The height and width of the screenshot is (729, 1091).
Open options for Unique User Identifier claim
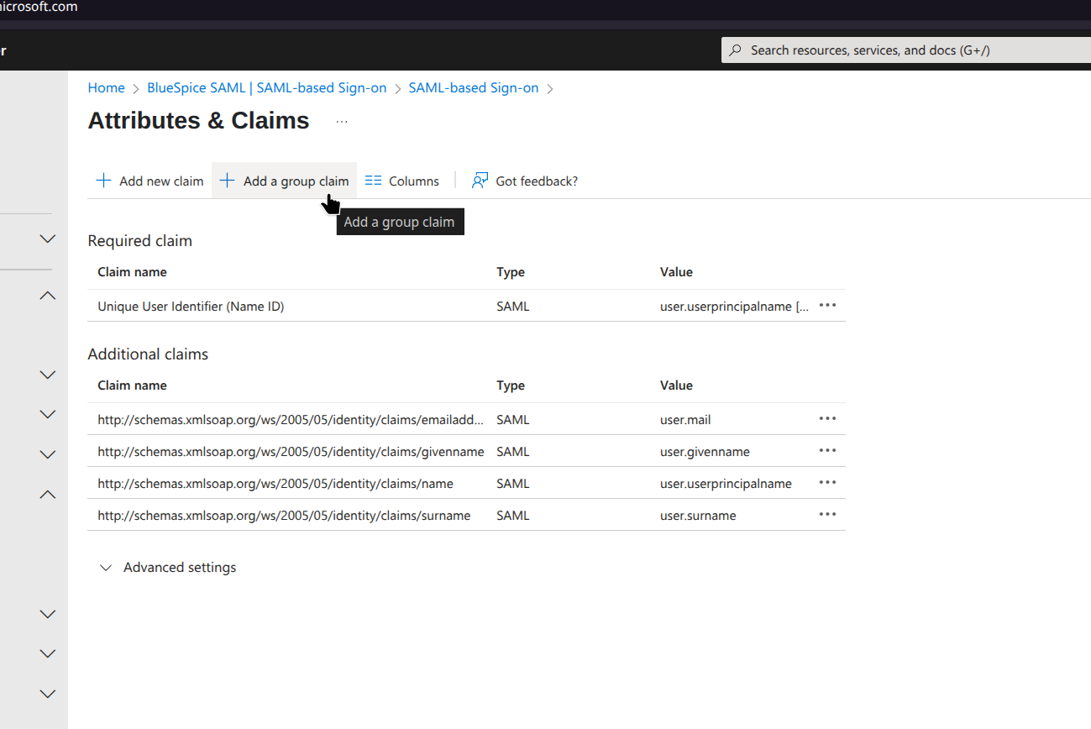(827, 306)
